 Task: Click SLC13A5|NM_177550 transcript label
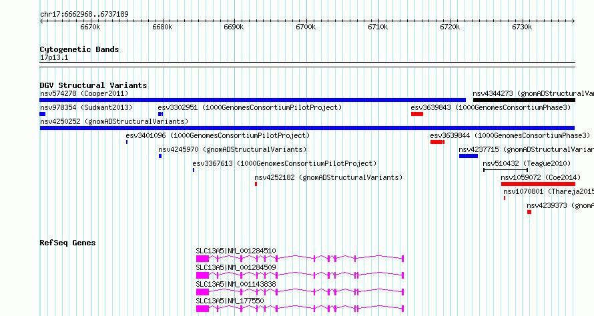click(x=230, y=301)
